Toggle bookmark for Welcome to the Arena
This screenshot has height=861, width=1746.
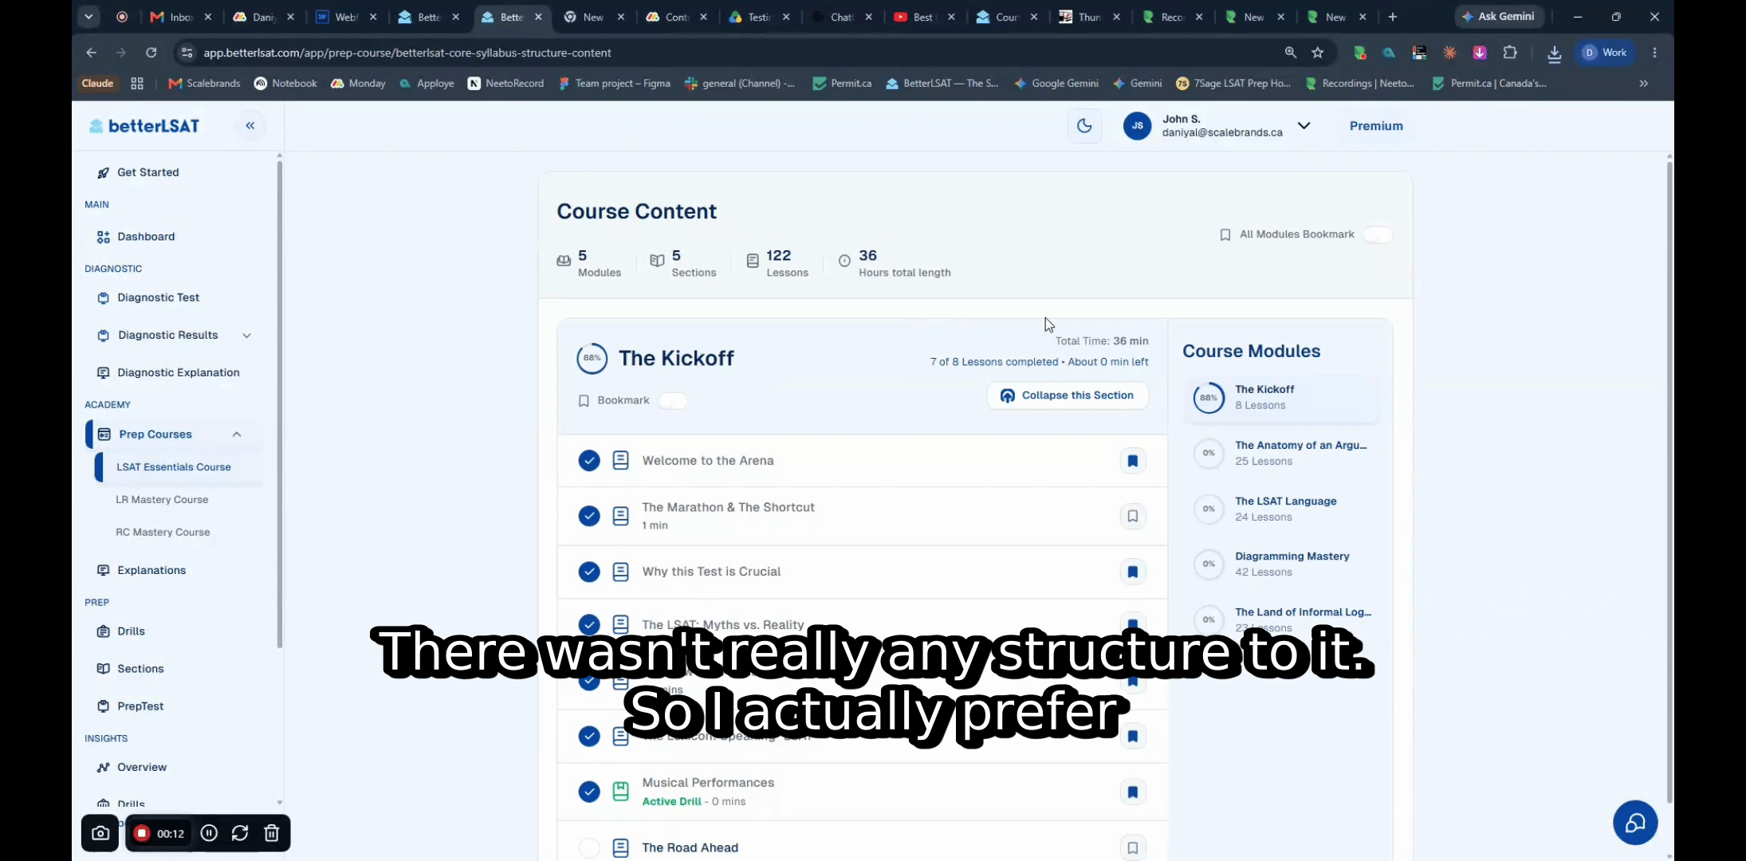tap(1132, 461)
